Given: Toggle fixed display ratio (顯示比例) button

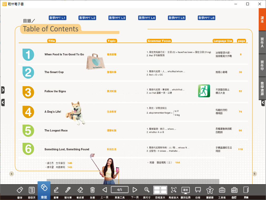Looking at the screenshot, I should click(x=185, y=190).
